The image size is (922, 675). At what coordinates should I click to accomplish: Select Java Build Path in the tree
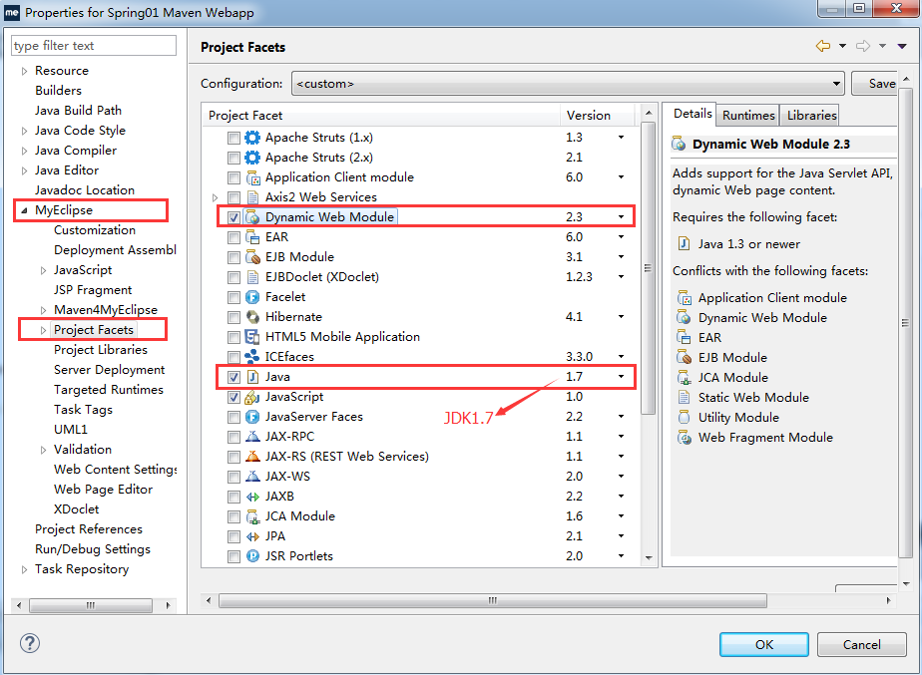click(x=78, y=111)
